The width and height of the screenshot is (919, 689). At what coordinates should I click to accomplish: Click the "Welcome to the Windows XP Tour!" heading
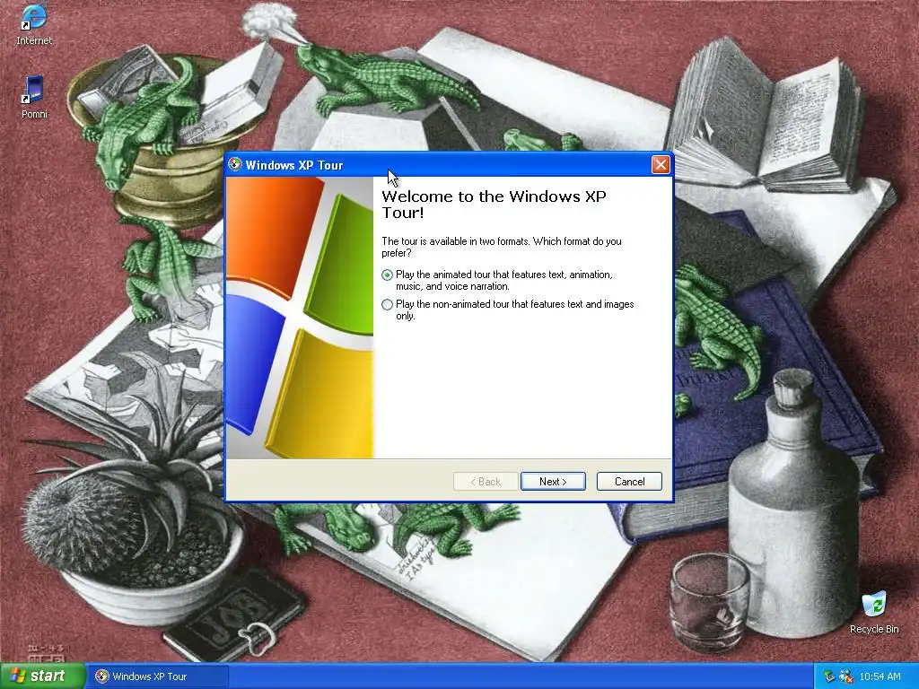[495, 204]
